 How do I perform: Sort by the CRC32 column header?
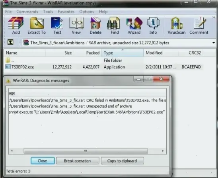[x=191, y=53]
